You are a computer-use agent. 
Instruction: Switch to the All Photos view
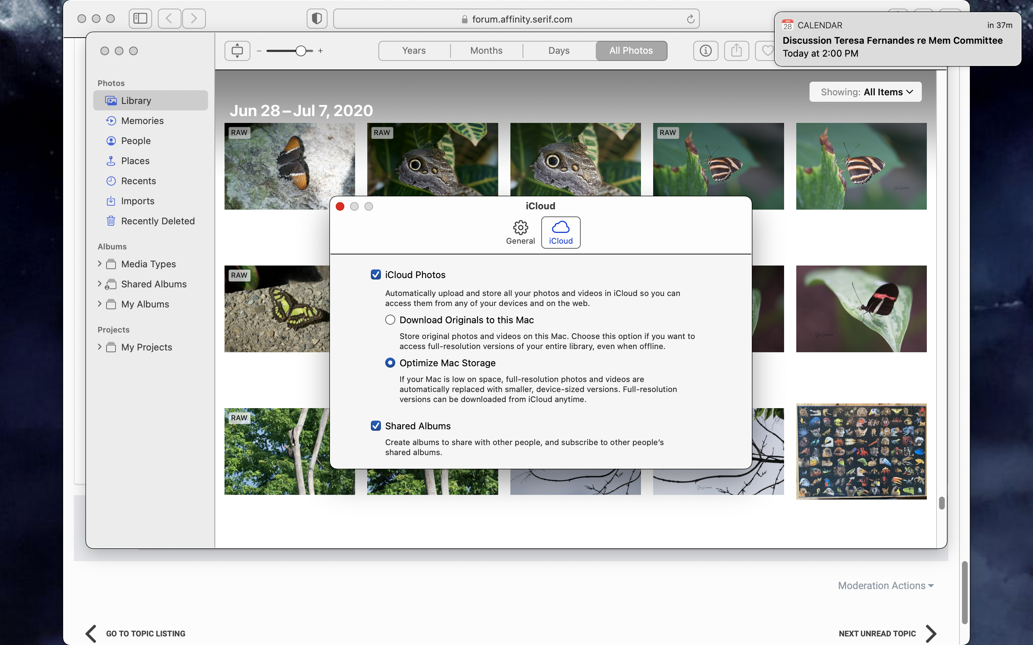[631, 51]
